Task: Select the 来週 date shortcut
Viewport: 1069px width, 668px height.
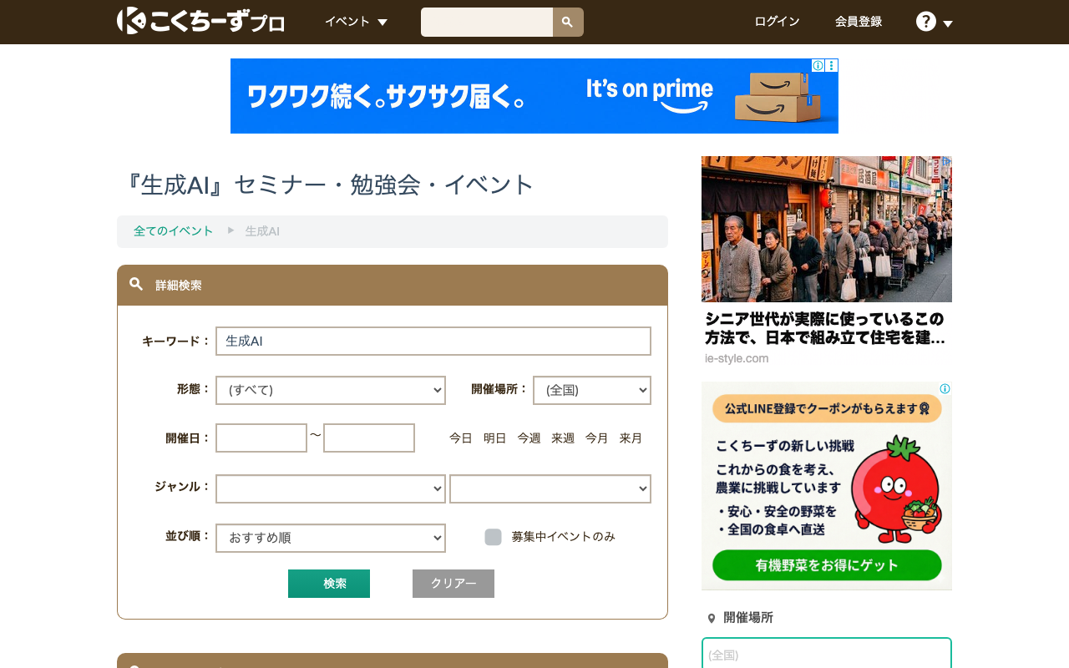Action: 563,438
